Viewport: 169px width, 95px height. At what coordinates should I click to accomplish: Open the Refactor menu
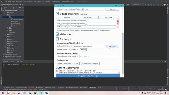click(x=30, y=2)
